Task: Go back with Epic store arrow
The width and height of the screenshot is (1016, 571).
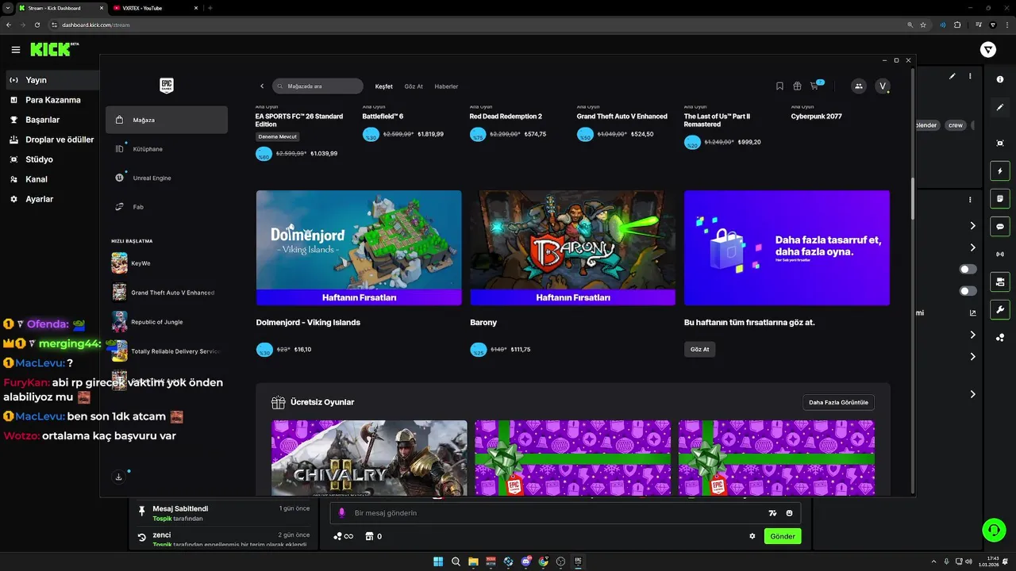Action: [262, 86]
